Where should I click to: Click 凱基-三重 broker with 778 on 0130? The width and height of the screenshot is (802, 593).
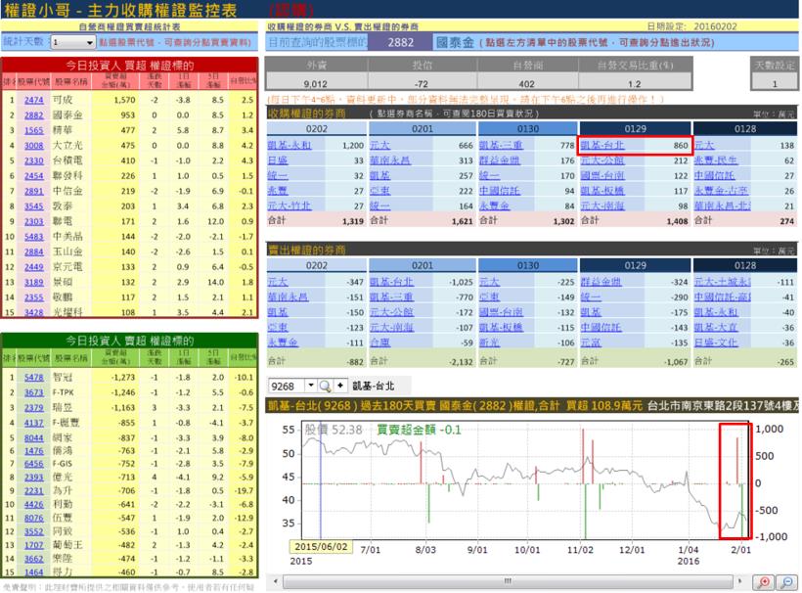501,145
